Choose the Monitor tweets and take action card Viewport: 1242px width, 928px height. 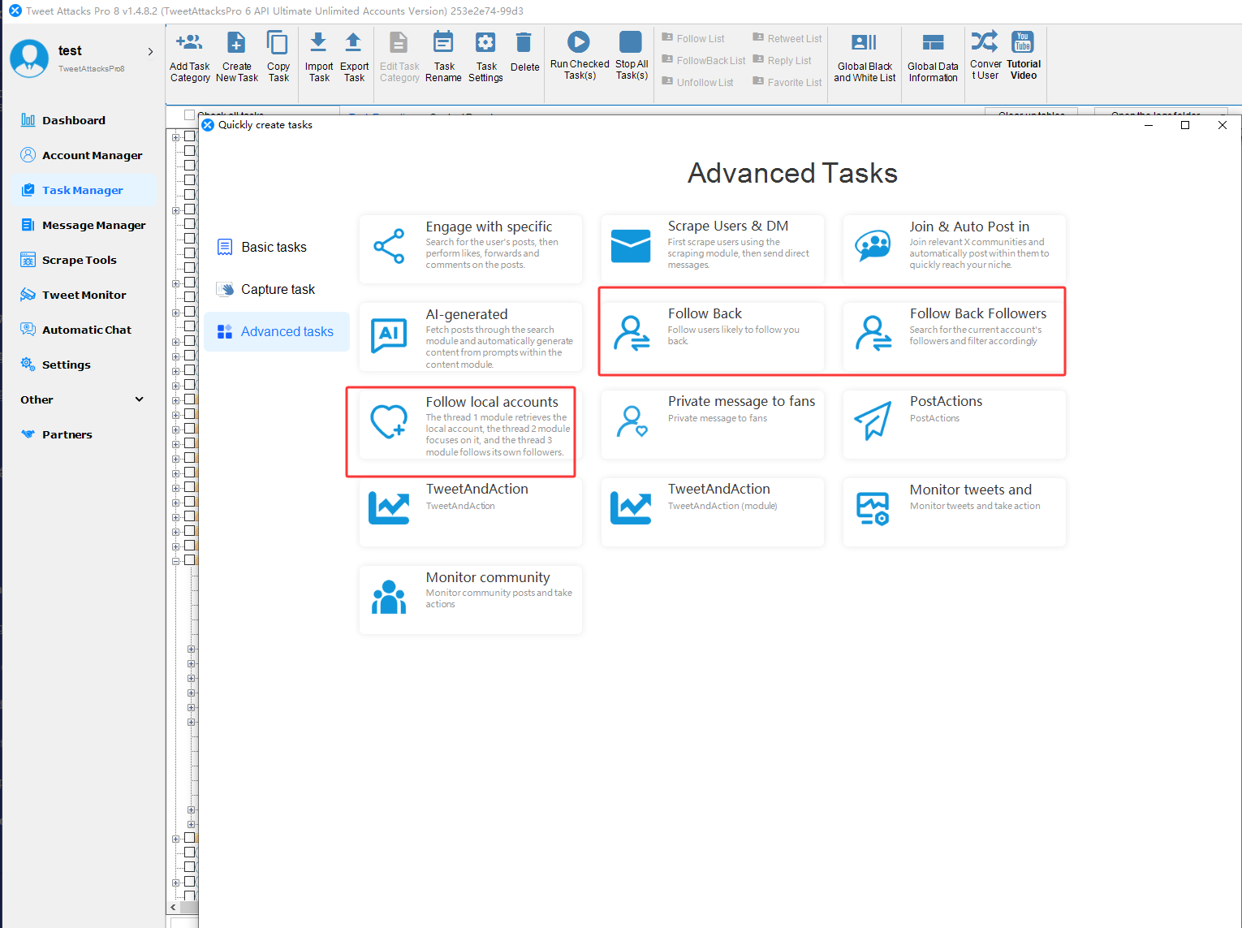coord(954,512)
